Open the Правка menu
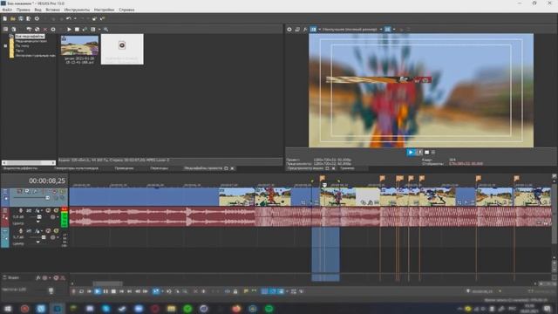 pos(24,10)
